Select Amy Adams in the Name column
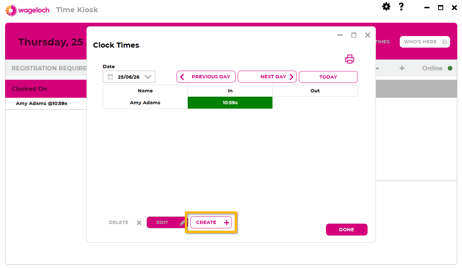The image size is (462, 268). [x=145, y=103]
